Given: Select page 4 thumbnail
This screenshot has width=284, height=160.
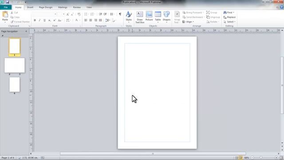Looking at the screenshot, I should pyautogui.click(x=15, y=85).
